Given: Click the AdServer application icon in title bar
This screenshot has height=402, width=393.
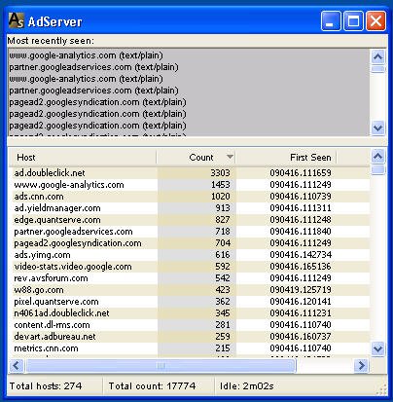Looking at the screenshot, I should (x=17, y=20).
